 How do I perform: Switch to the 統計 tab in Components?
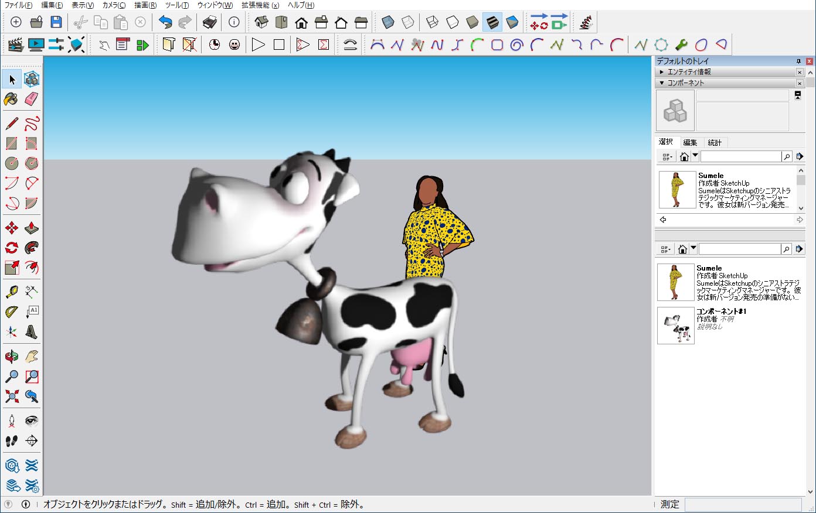715,142
